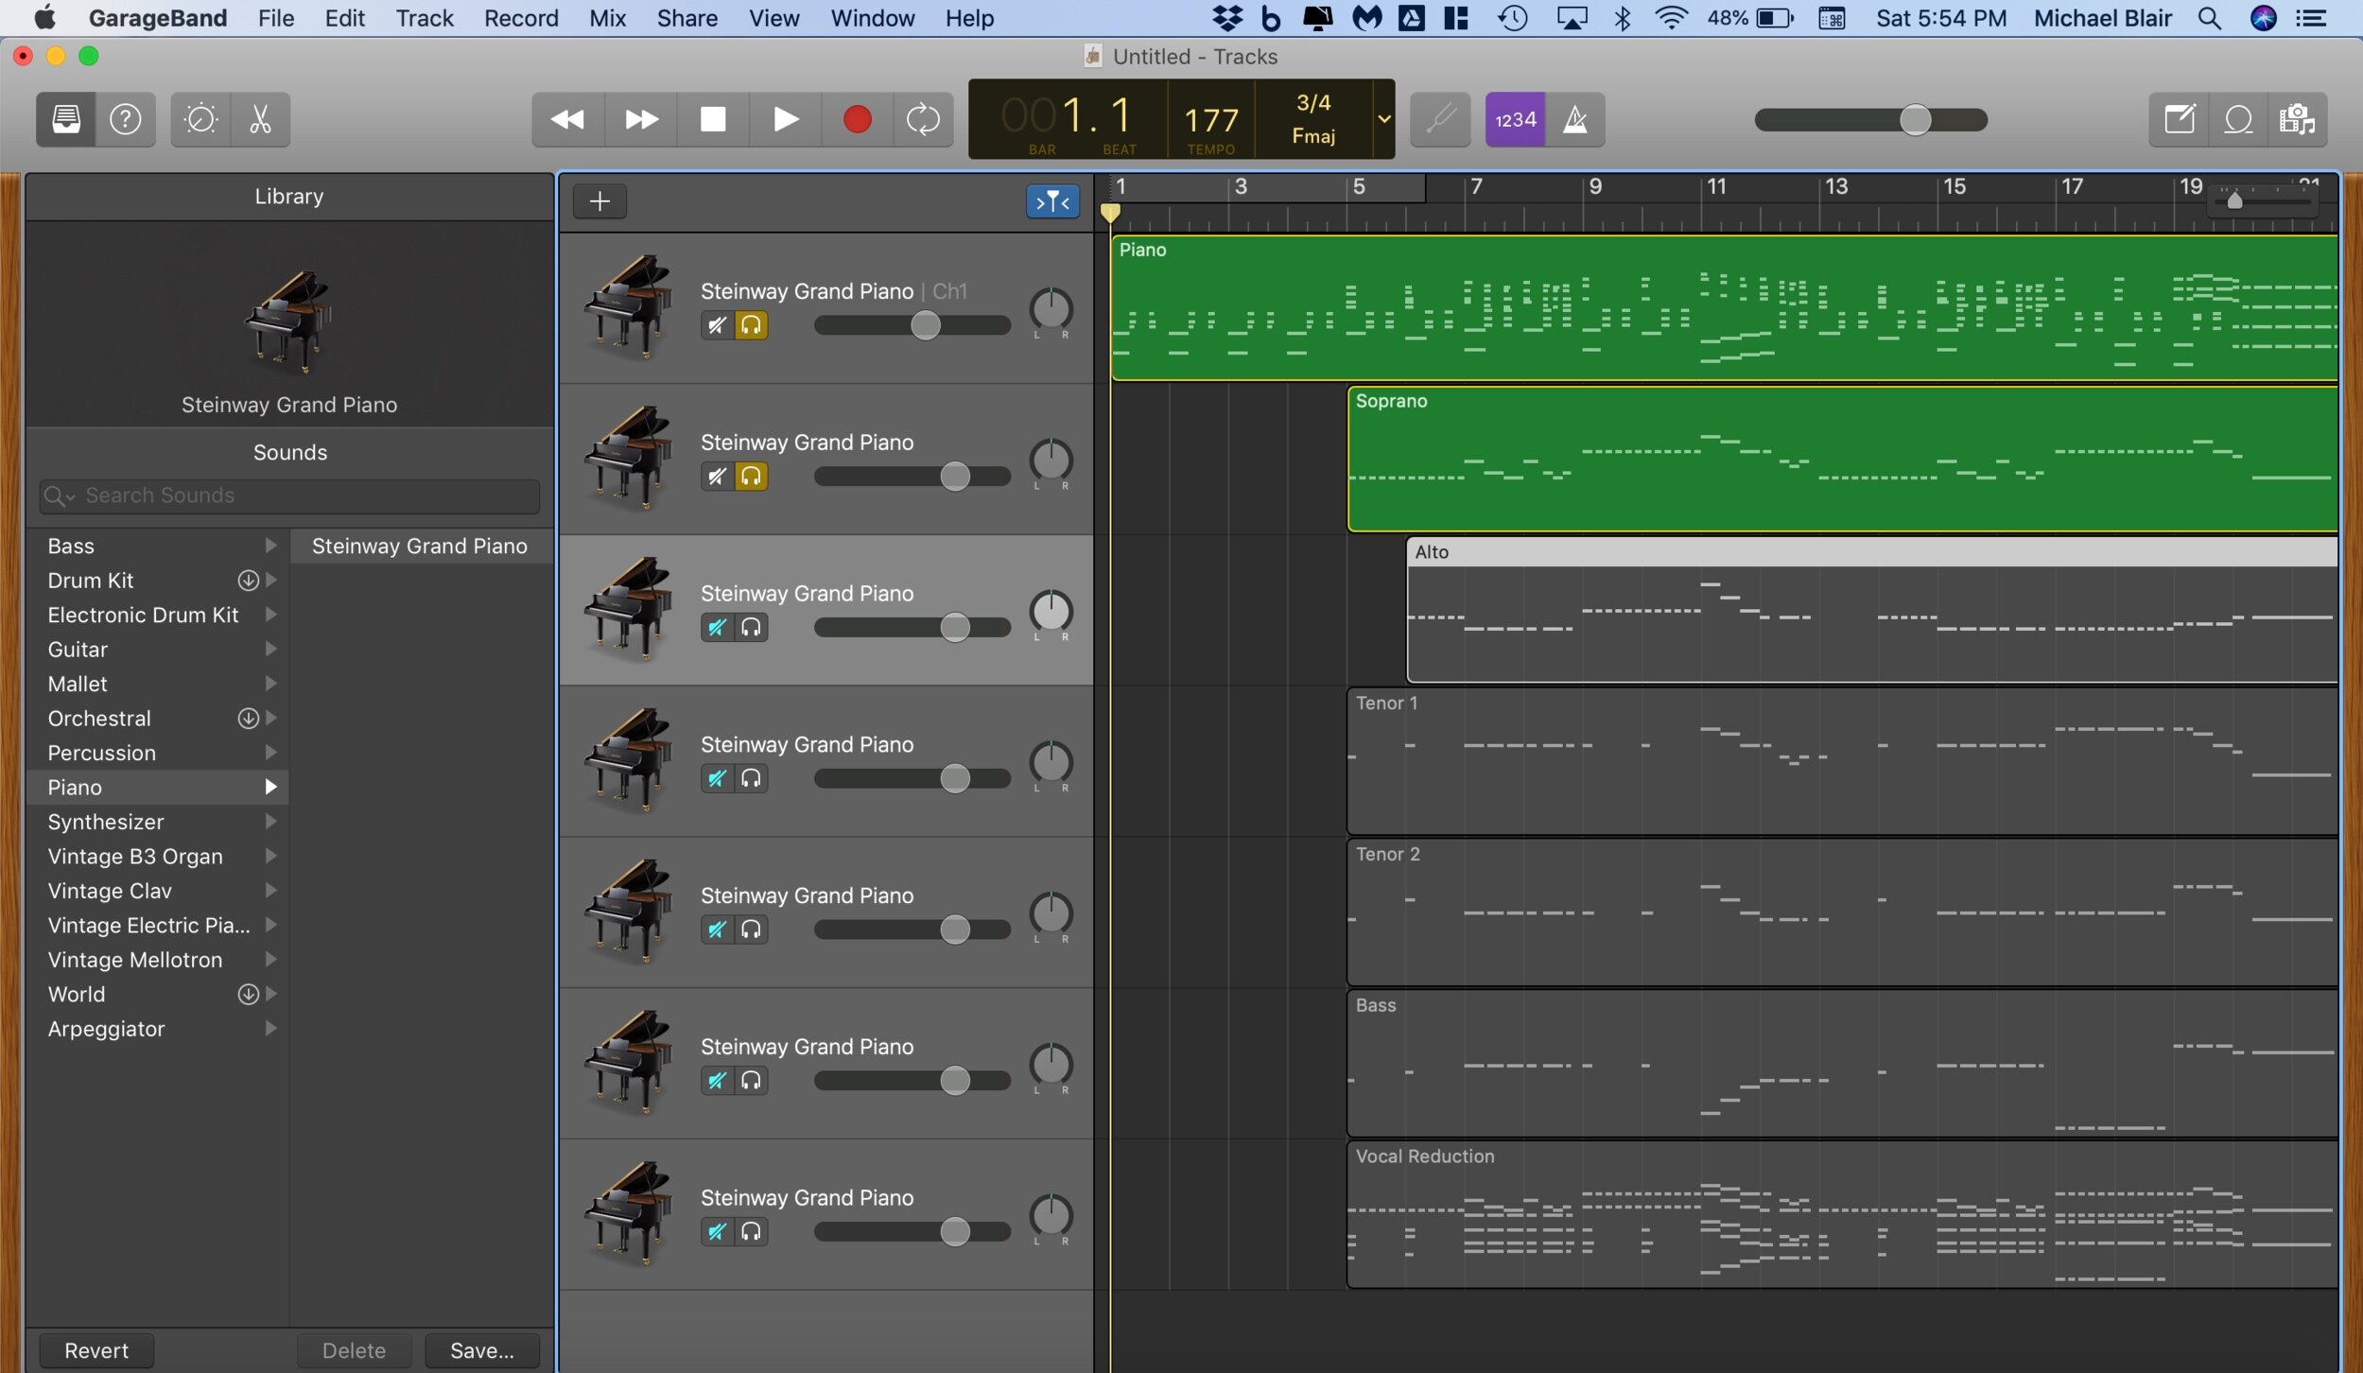Screen dimensions: 2363x1373
Task: Click the Loop/Cycle playback icon
Action: [x=923, y=117]
